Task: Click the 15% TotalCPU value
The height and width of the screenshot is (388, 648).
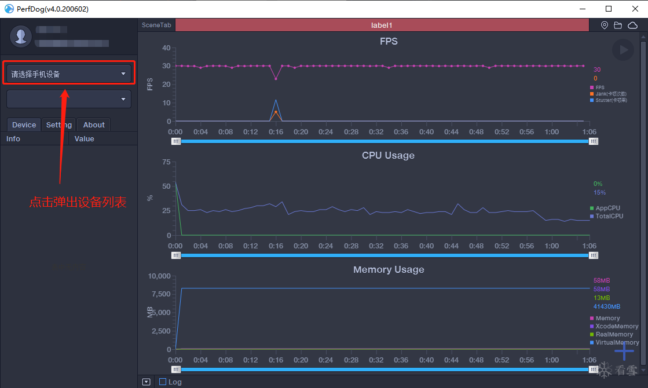Action: [600, 193]
